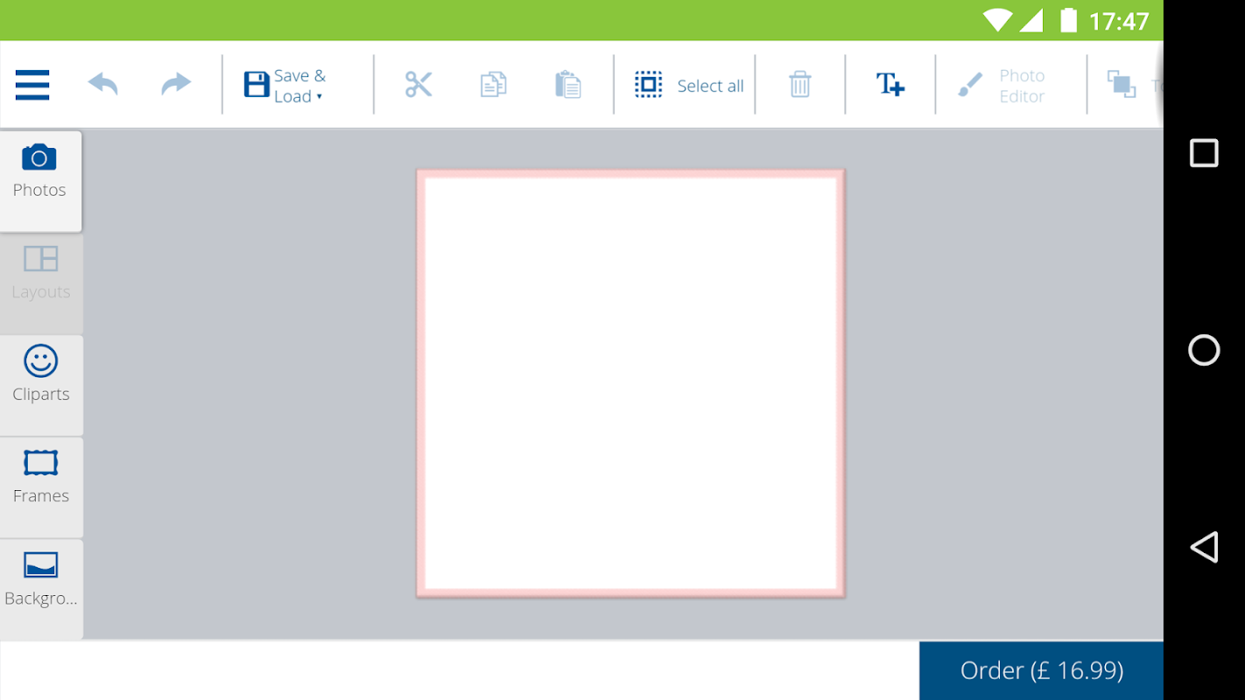
Task: Add a text box
Action: click(890, 85)
